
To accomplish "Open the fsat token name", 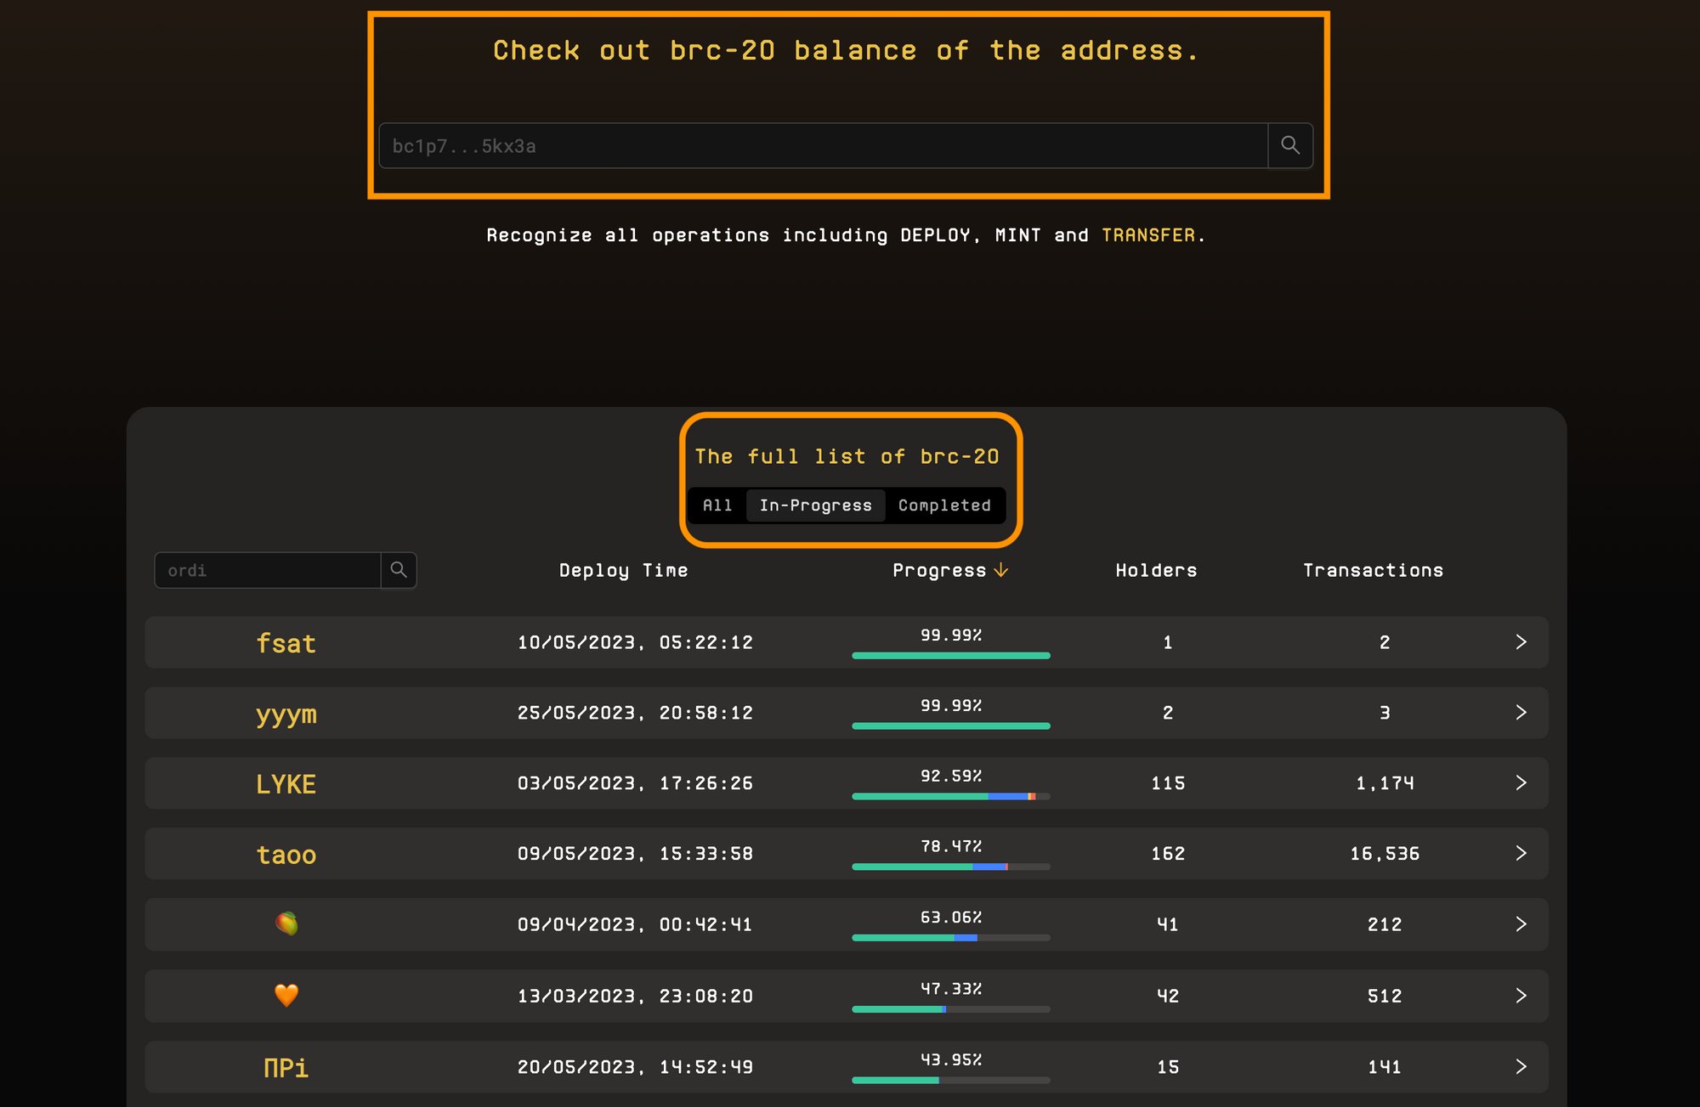I will tap(286, 643).
